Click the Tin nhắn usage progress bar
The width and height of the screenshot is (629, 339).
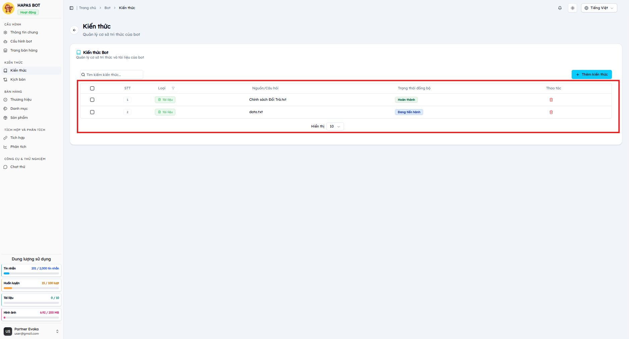(x=31, y=273)
